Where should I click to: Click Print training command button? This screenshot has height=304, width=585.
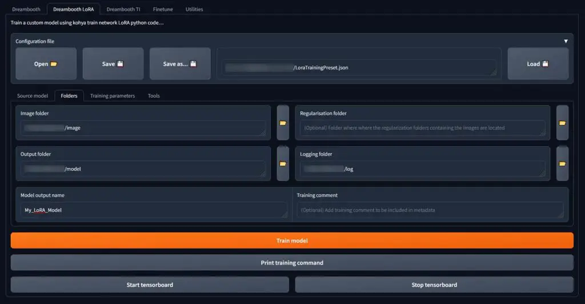click(292, 263)
